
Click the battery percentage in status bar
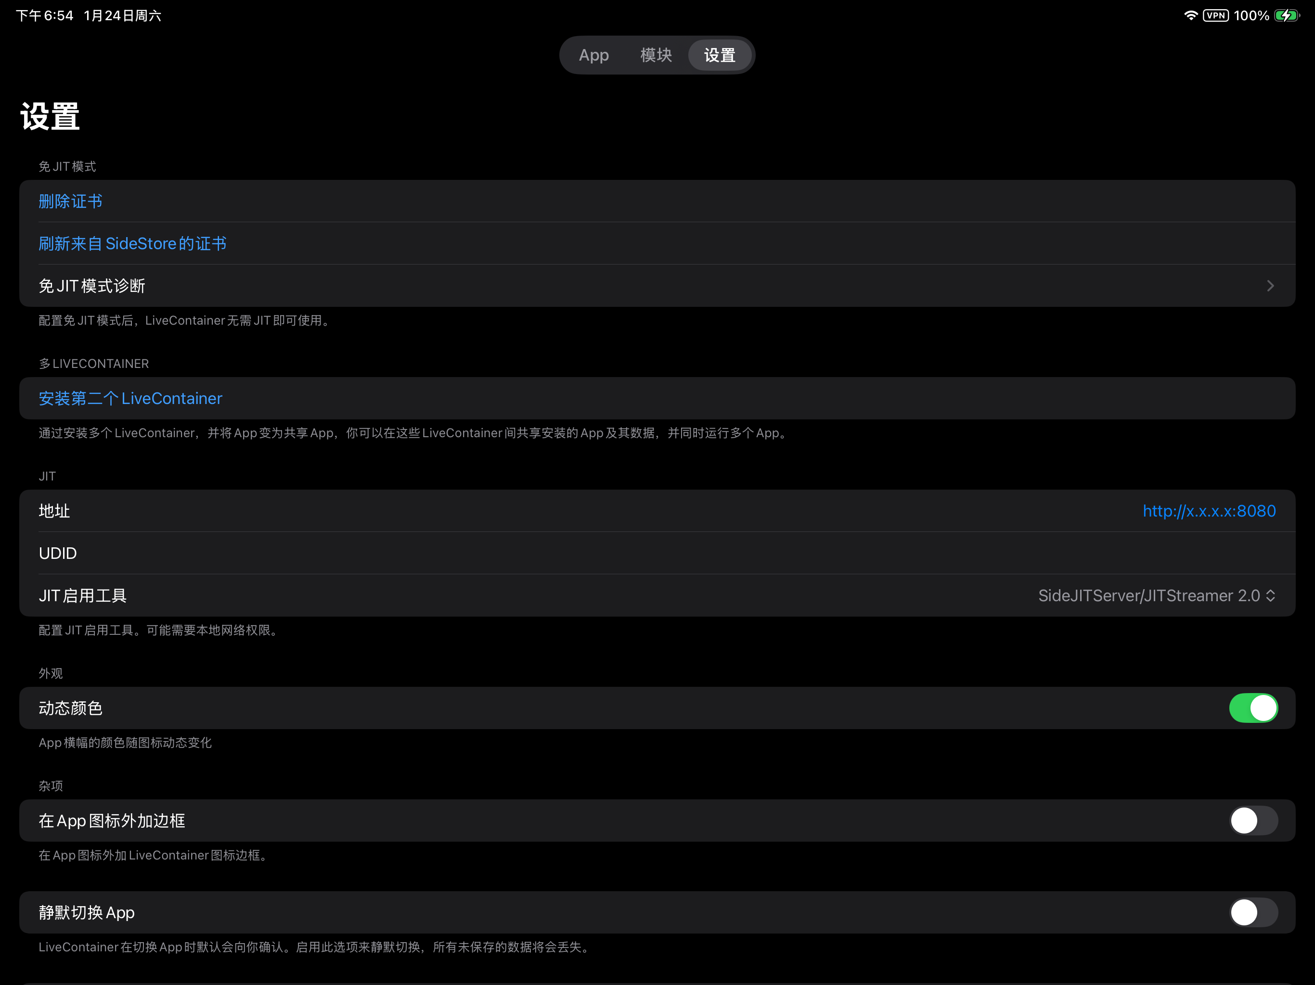point(1251,15)
